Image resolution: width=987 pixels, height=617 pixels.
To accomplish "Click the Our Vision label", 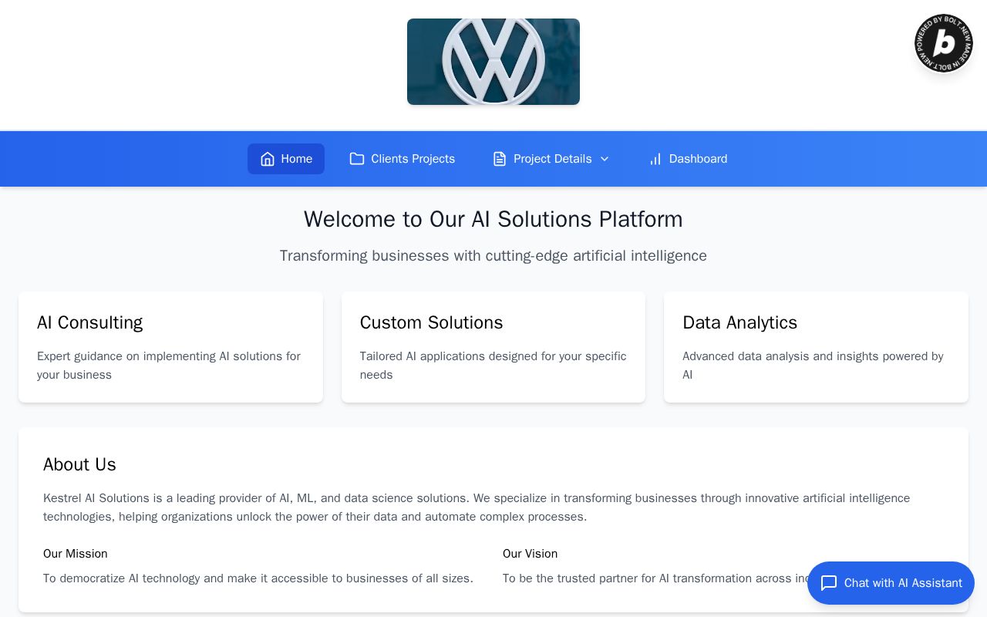I will pos(530,554).
